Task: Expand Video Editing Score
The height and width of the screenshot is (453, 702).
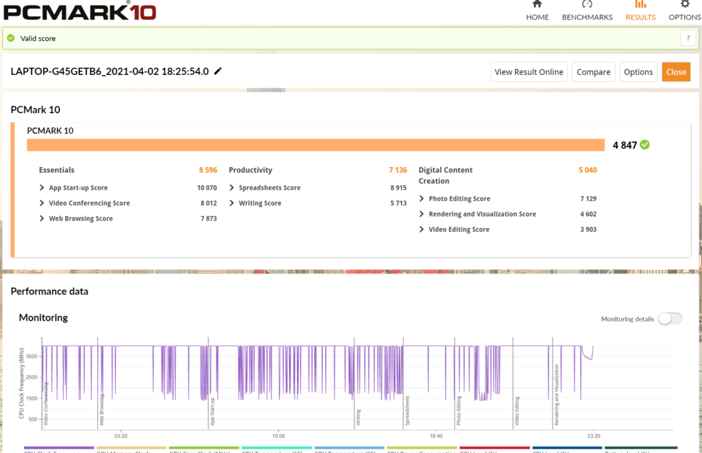Action: pyautogui.click(x=422, y=229)
